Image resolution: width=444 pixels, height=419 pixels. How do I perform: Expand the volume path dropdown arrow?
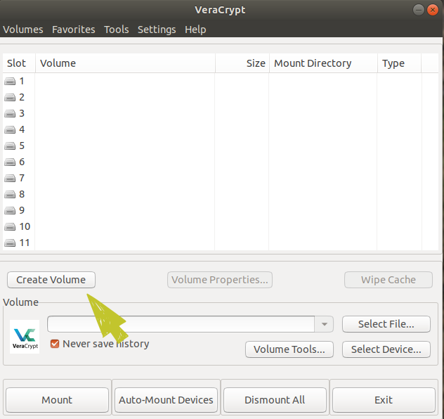pos(325,324)
